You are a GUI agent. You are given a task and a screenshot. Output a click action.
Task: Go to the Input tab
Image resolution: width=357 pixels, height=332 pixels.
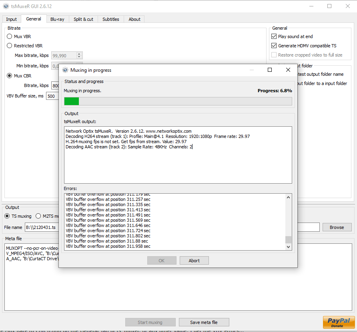tap(11, 19)
